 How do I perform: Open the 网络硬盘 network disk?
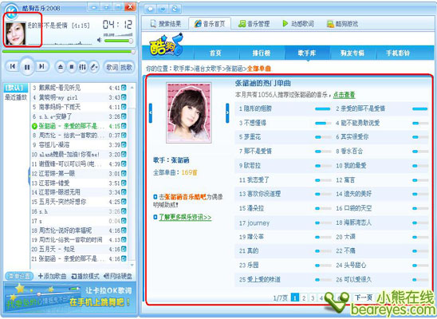(118, 277)
